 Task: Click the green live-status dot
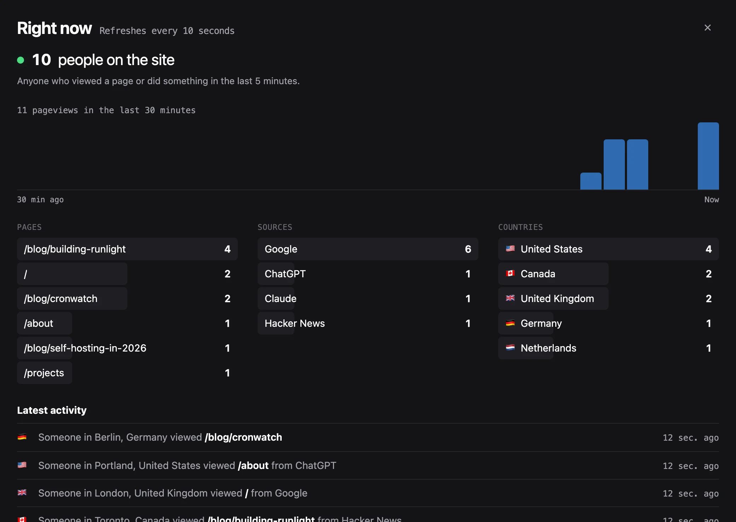(x=21, y=60)
